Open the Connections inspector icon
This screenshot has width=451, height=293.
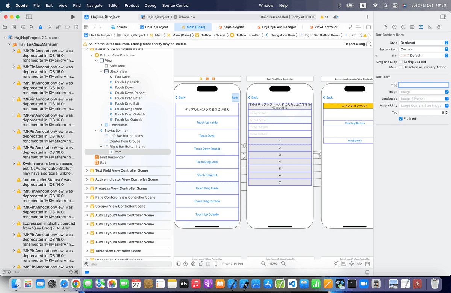click(439, 27)
